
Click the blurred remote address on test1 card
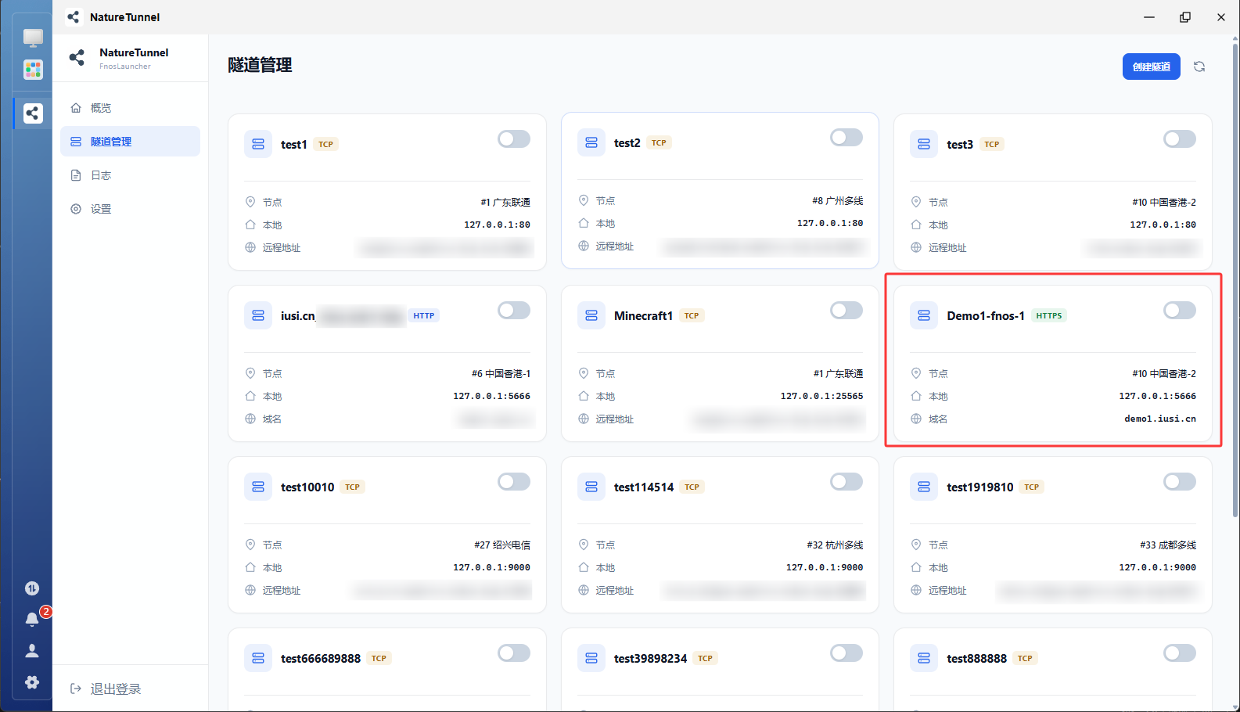445,248
